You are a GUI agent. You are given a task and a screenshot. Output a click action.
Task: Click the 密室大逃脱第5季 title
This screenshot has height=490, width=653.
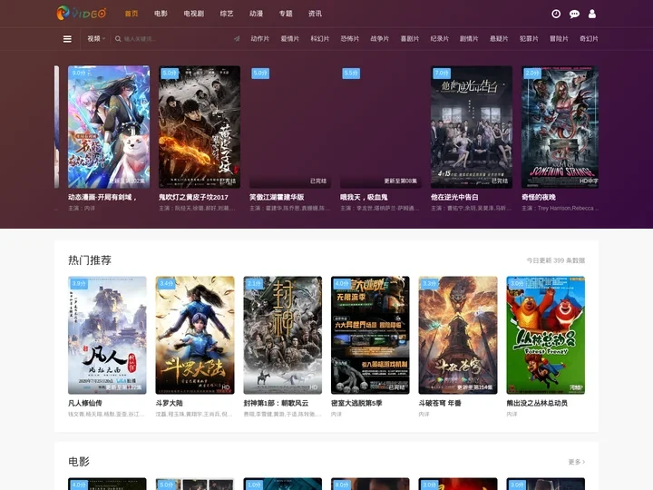[x=356, y=403]
